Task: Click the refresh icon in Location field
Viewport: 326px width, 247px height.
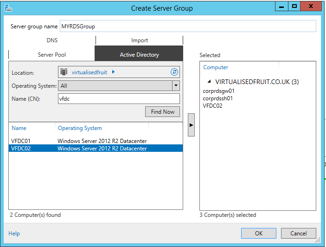Action: click(x=174, y=72)
